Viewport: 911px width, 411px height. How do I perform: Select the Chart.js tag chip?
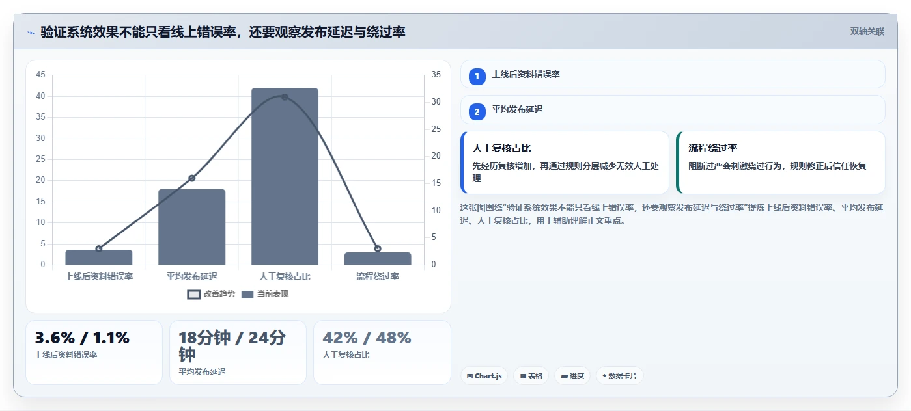(x=484, y=376)
